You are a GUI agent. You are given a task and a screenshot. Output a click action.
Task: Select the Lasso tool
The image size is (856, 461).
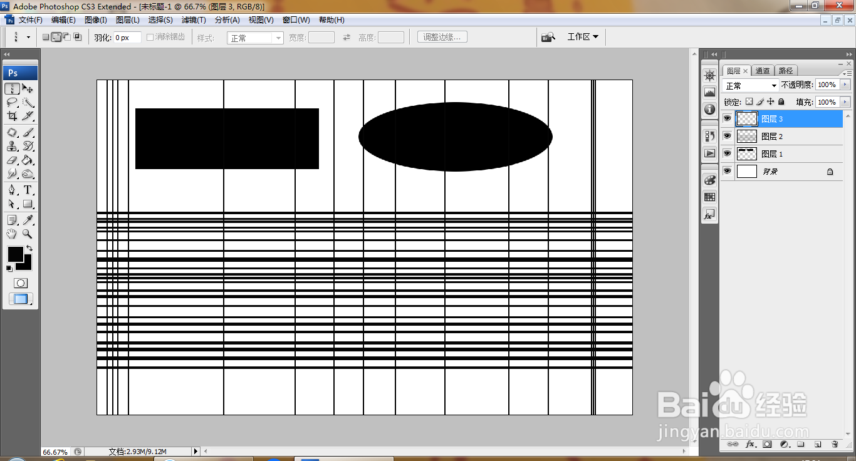13,103
